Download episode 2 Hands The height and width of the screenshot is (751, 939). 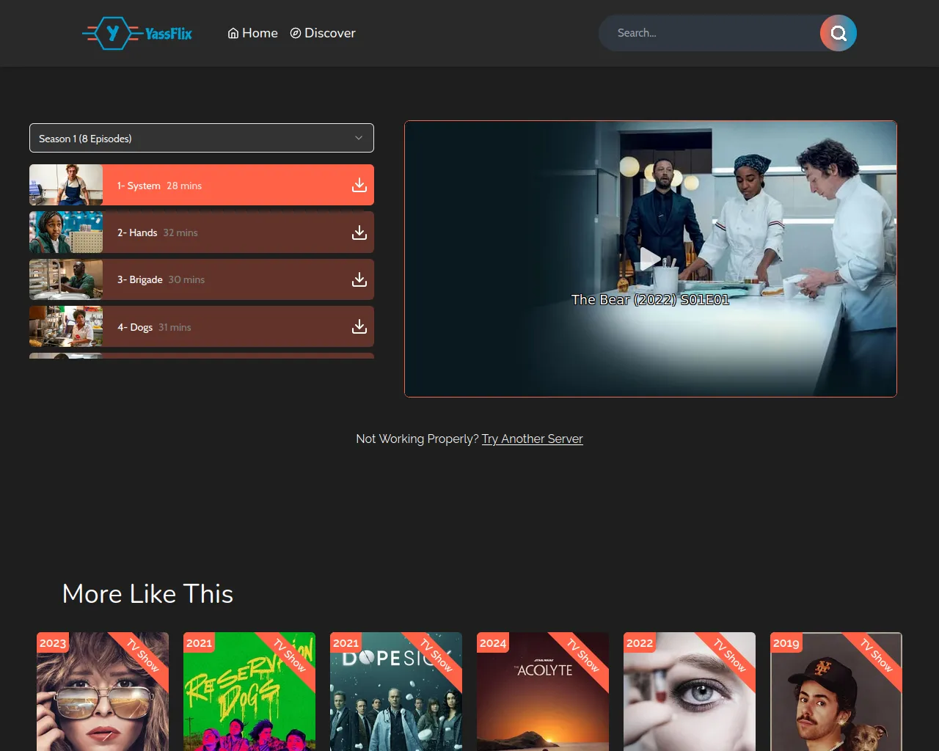click(359, 232)
